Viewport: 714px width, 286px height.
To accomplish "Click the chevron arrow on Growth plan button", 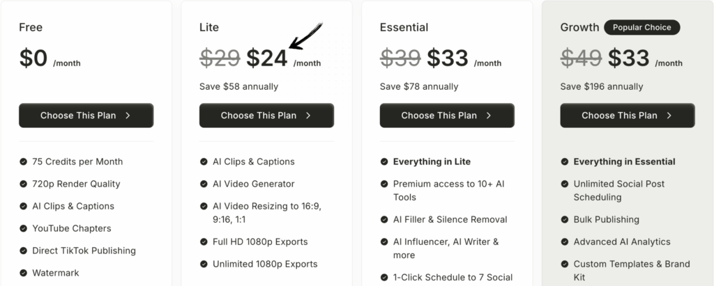I will click(669, 116).
